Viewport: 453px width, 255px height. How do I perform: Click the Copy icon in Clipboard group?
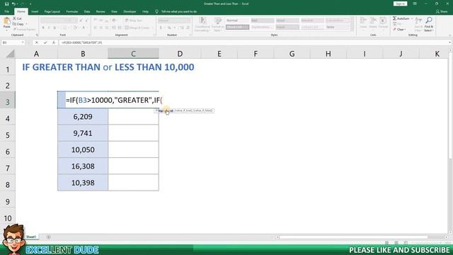pyautogui.click(x=14, y=24)
